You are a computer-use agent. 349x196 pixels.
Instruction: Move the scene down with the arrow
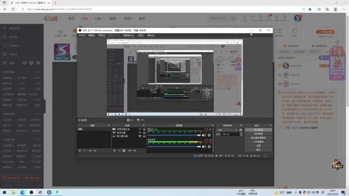pyautogui.click(x=95, y=151)
